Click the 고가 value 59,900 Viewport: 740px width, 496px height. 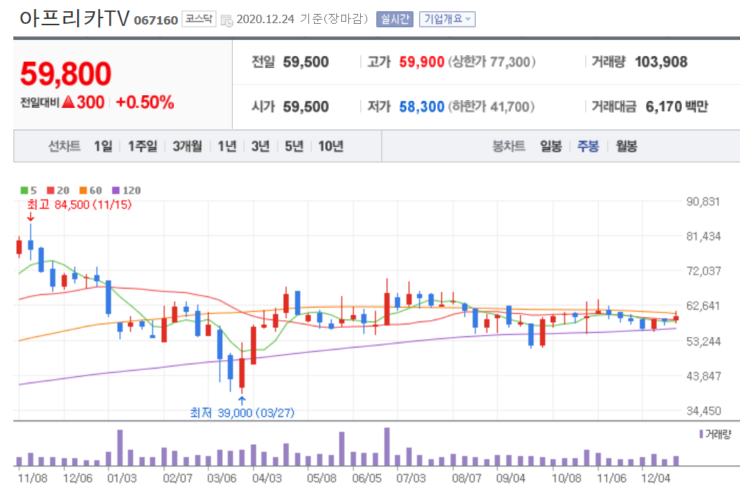coord(421,62)
